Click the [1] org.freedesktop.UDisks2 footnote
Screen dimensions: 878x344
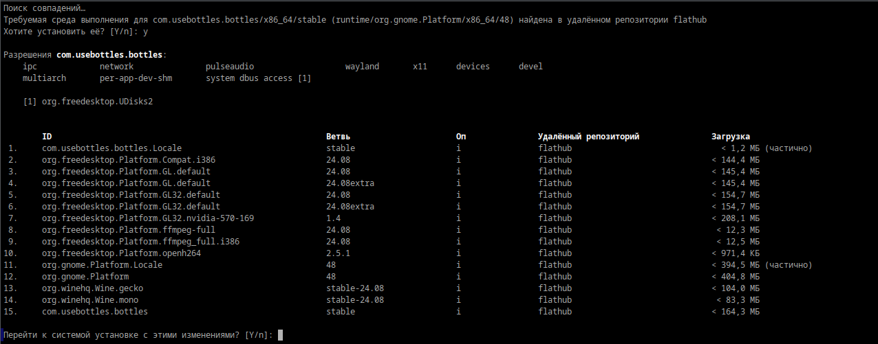tap(88, 101)
